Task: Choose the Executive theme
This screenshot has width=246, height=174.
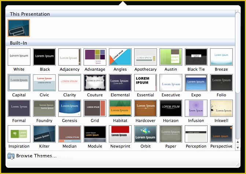Action: (171, 83)
